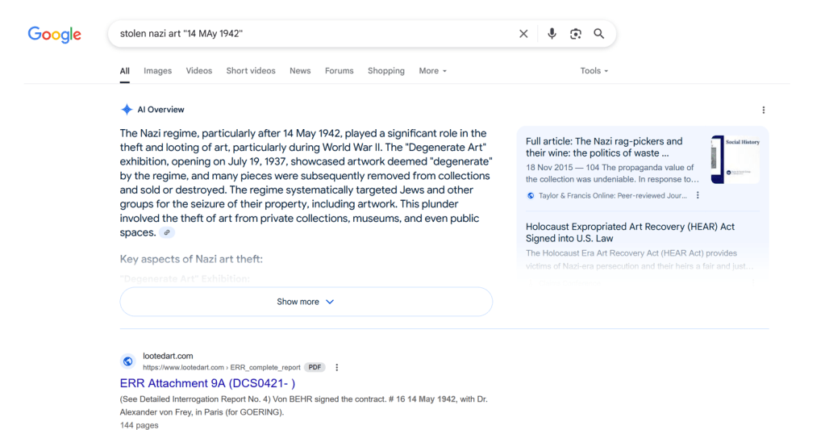
Task: Open ERR Attachment 9A result link
Action: pyautogui.click(x=207, y=384)
